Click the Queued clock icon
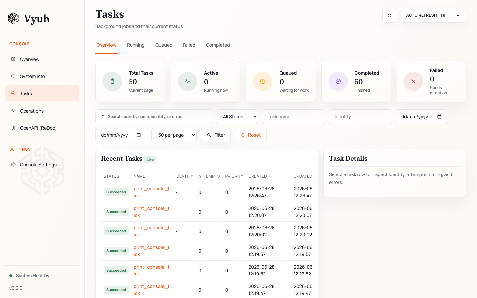The image size is (477, 298). tap(263, 81)
